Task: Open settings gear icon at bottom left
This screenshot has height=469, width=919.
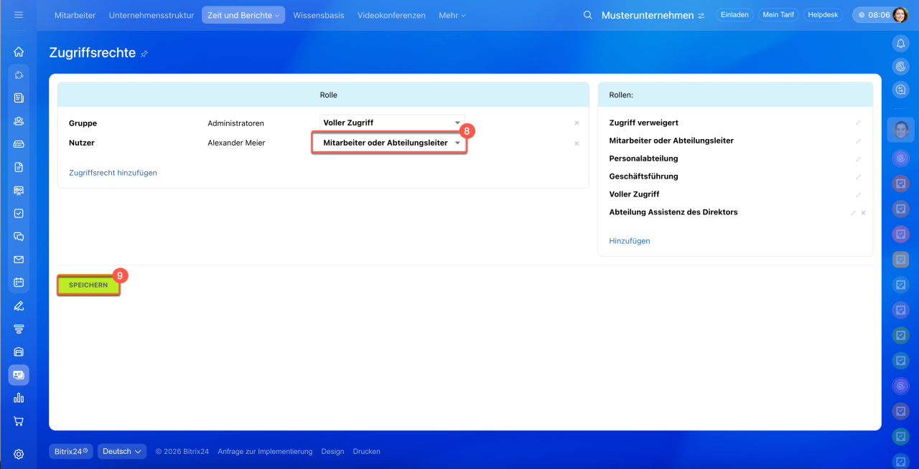Action: pos(19,454)
